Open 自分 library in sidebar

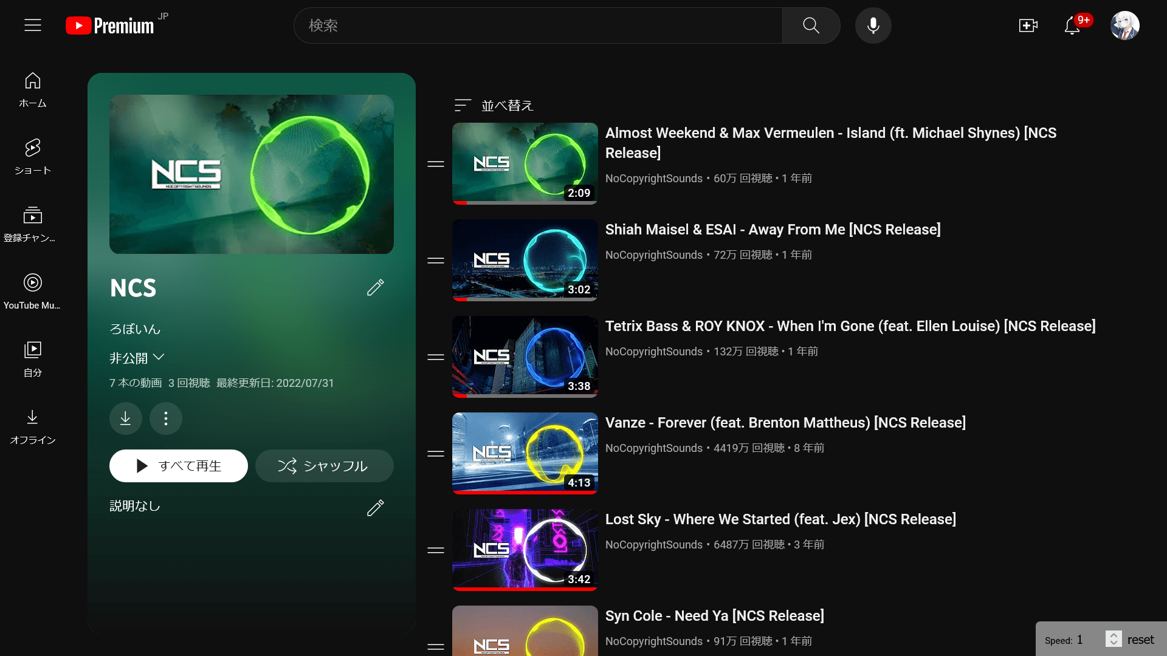[33, 359]
